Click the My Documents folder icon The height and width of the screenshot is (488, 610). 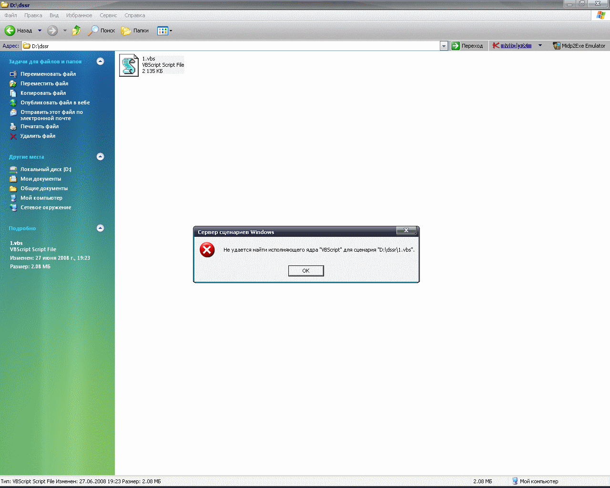(x=13, y=179)
